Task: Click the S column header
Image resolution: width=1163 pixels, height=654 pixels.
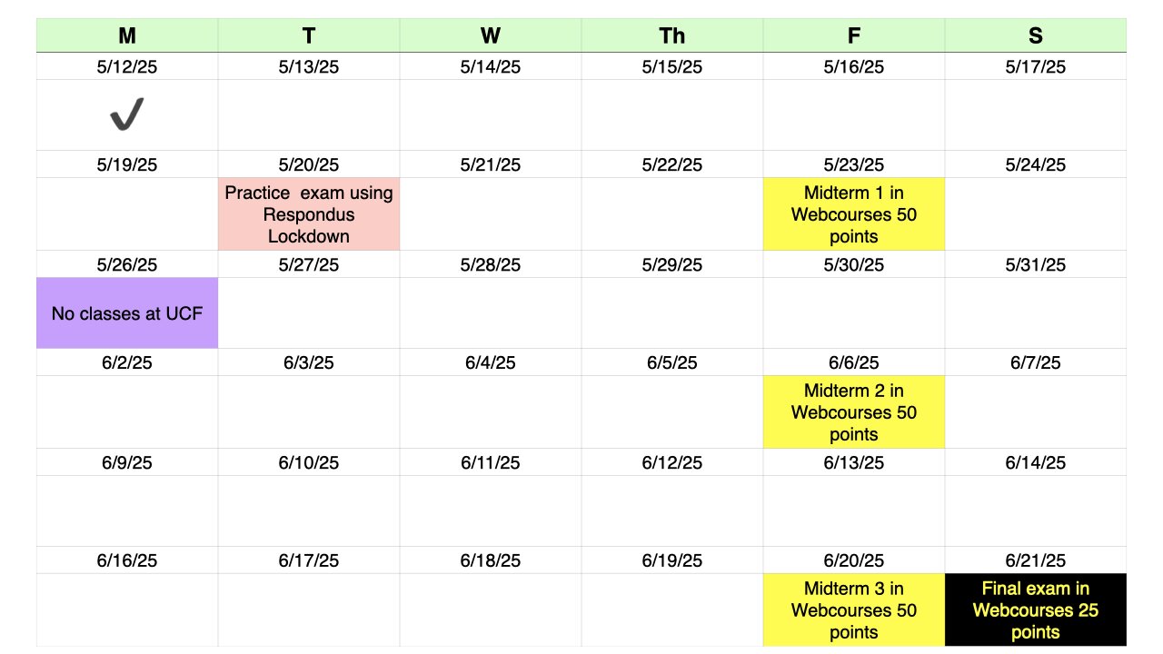Action: (1036, 35)
